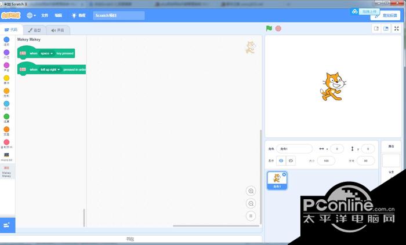Zoom in the workspace
The width and height of the screenshot is (406, 245).
pyautogui.click(x=251, y=191)
